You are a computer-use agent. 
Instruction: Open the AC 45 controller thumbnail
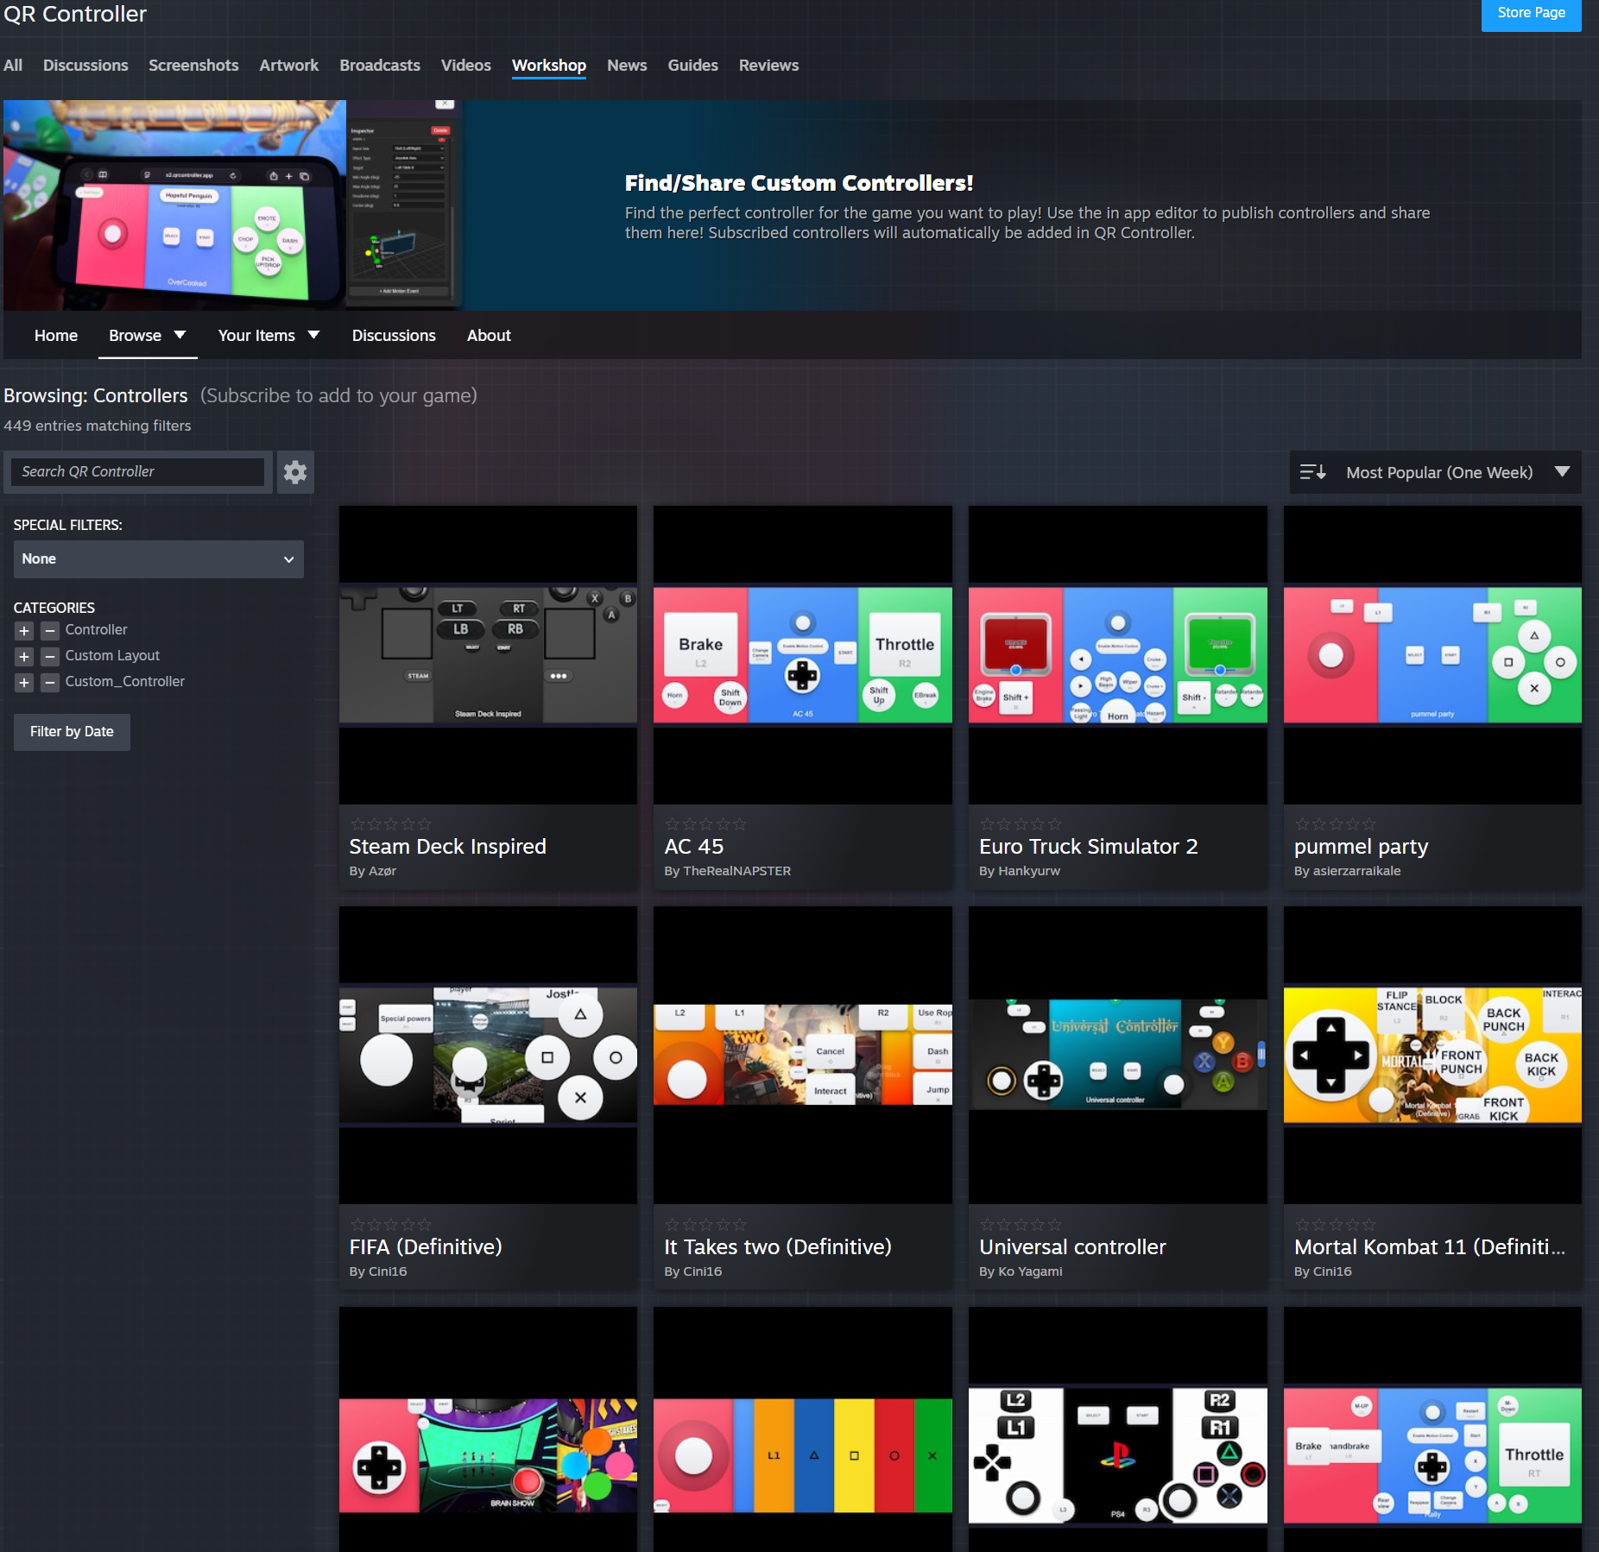tap(803, 655)
